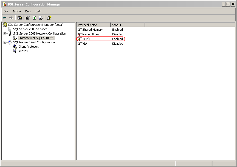Image resolution: width=237 pixels, height=167 pixels.
Task: Select Client Protocols tree item
Action: pyautogui.click(x=29, y=47)
